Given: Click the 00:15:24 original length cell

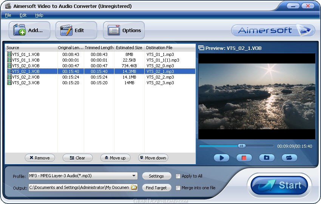Looking at the screenshot, I should (x=71, y=77).
